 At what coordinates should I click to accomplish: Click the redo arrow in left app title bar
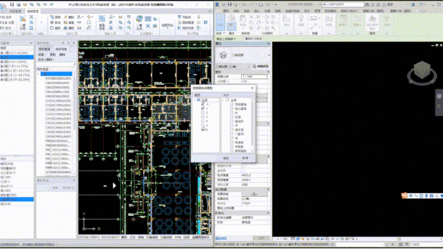(x=52, y=5)
